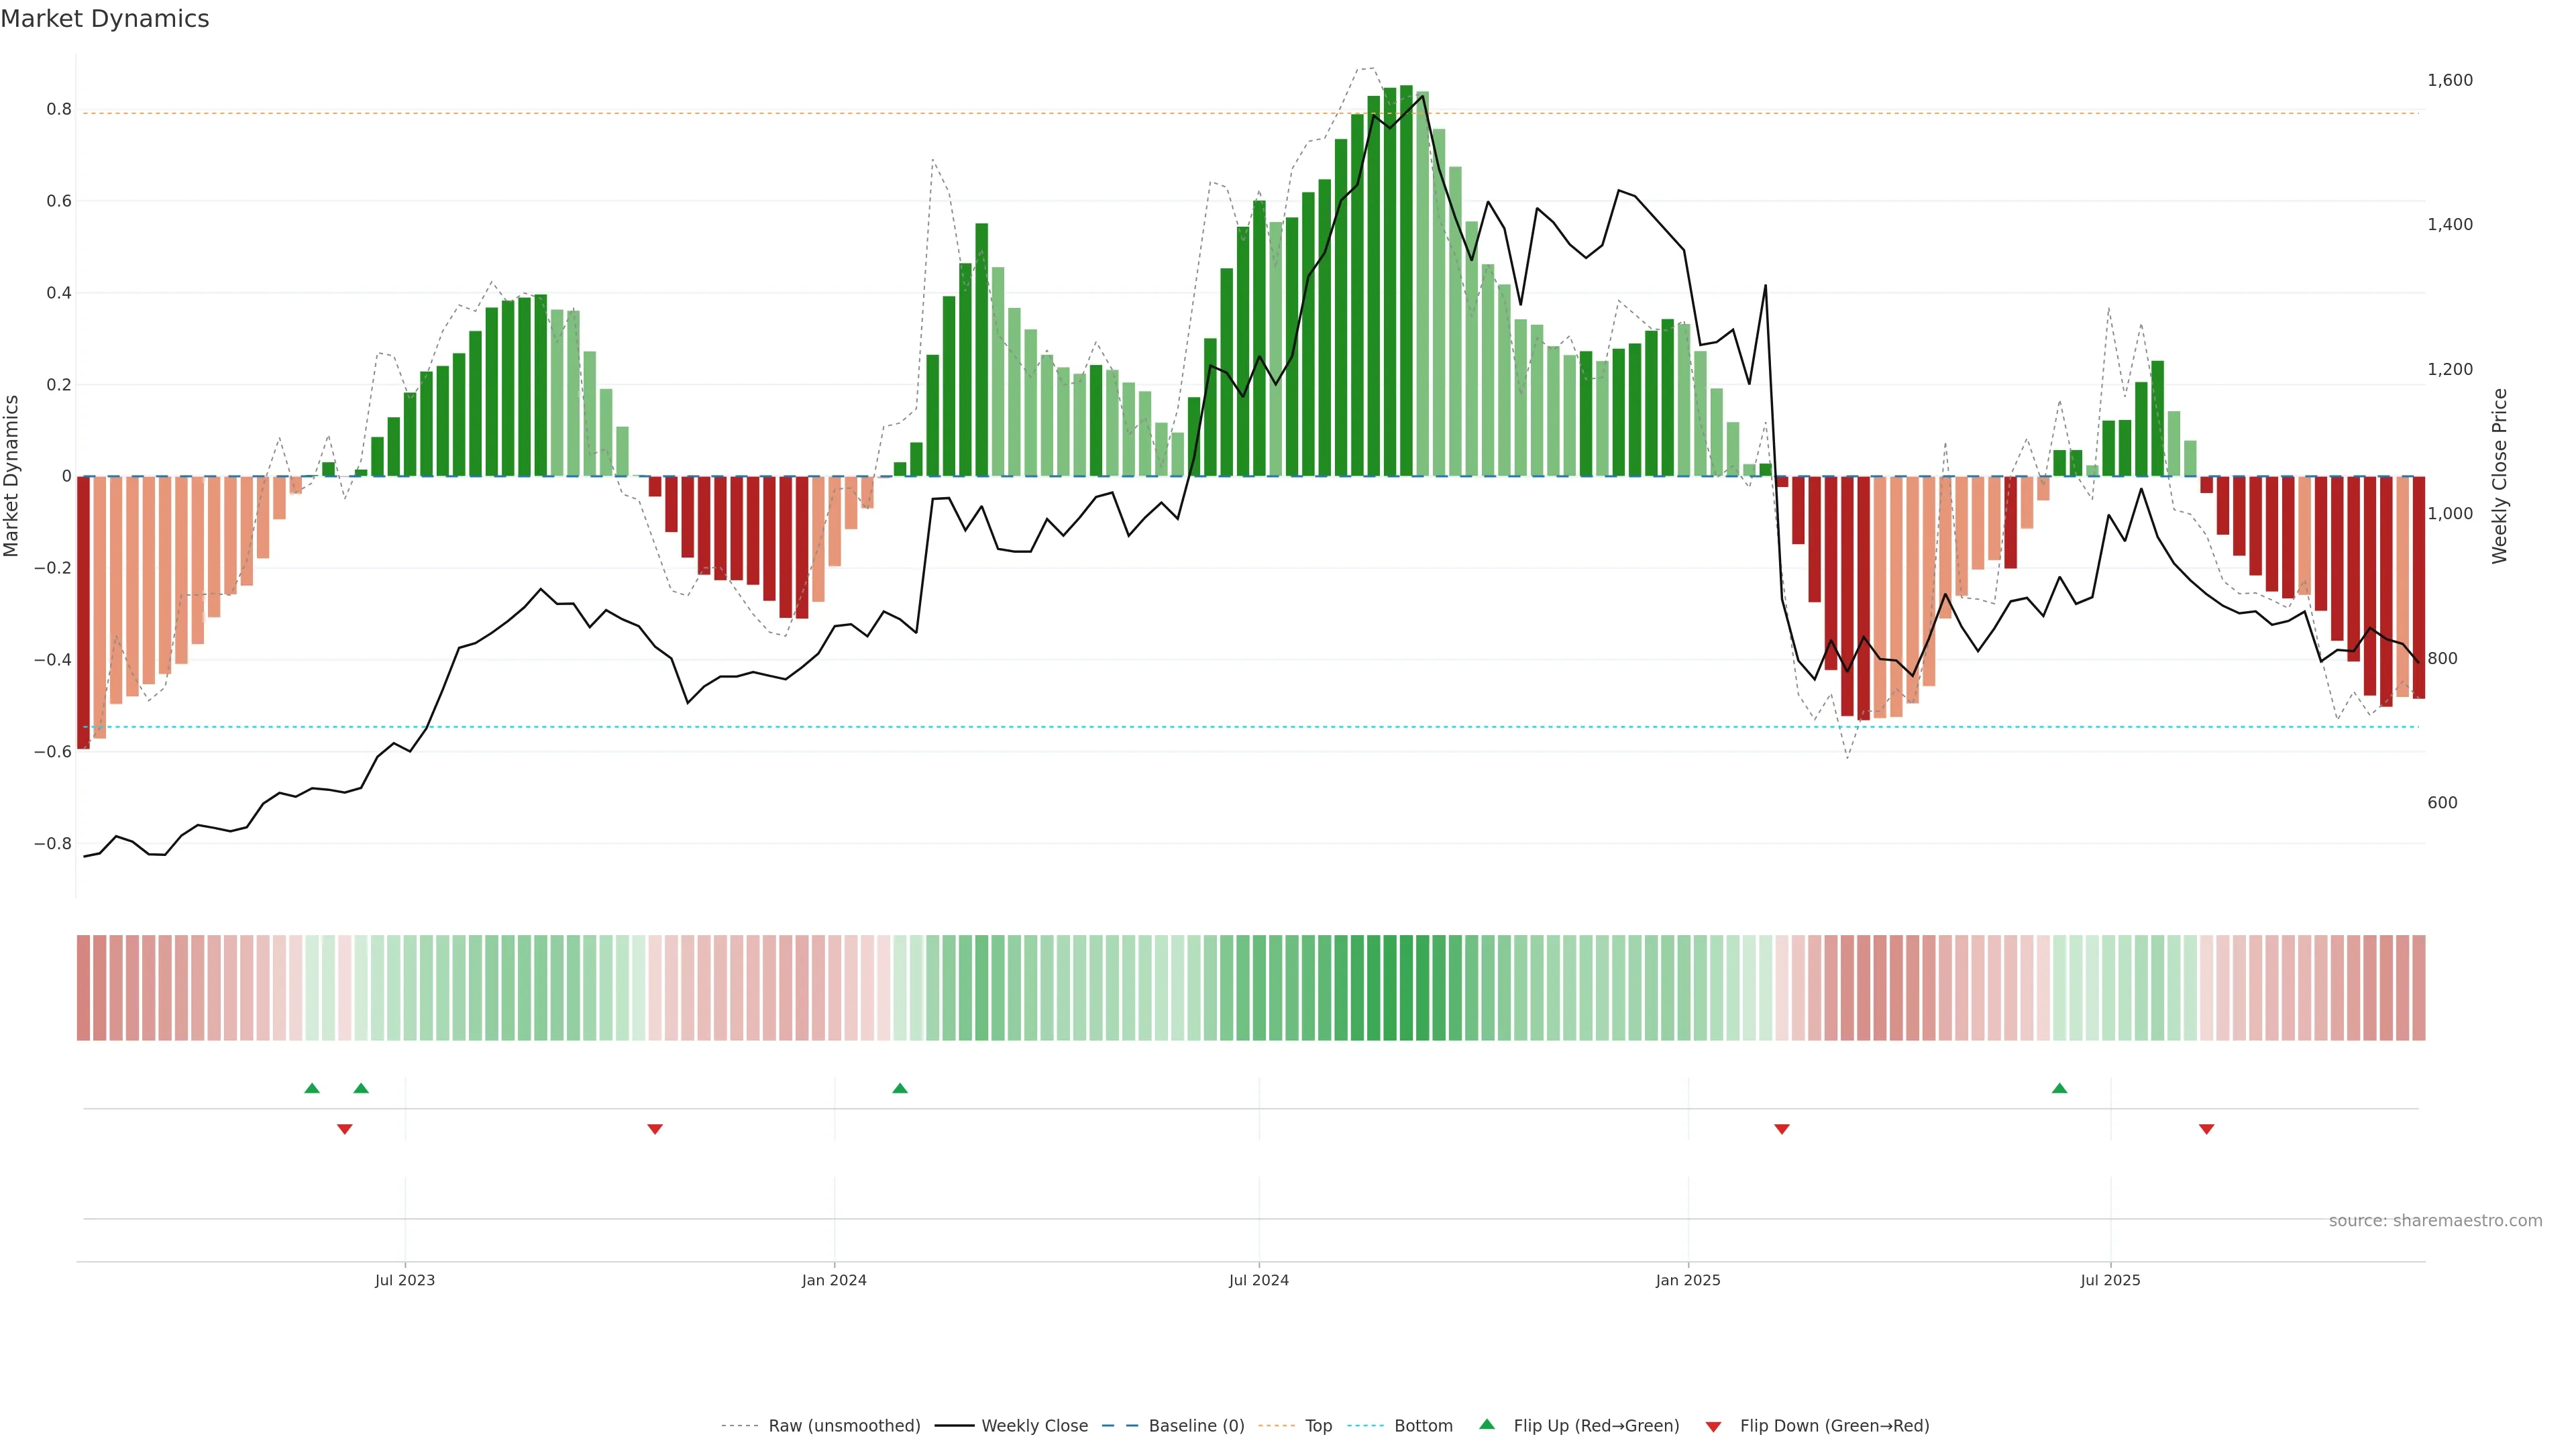
Task: Click the flip-down marker between Jul 2023 and Jan 2024
Action: coord(655,1129)
